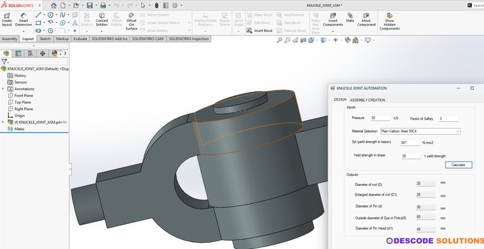
Task: Click Offset On Surface tool
Action: pyautogui.click(x=131, y=21)
